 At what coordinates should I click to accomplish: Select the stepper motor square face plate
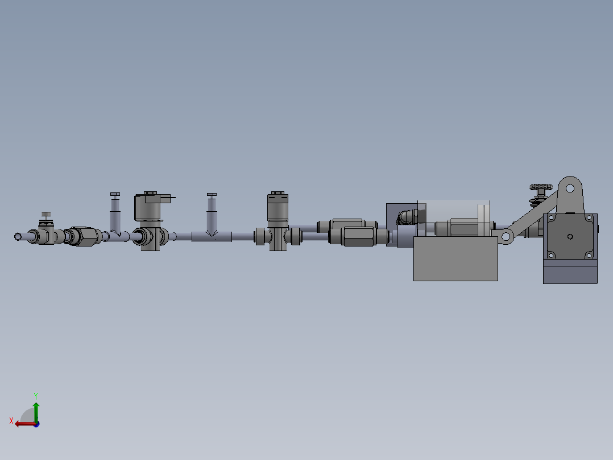[x=570, y=236]
